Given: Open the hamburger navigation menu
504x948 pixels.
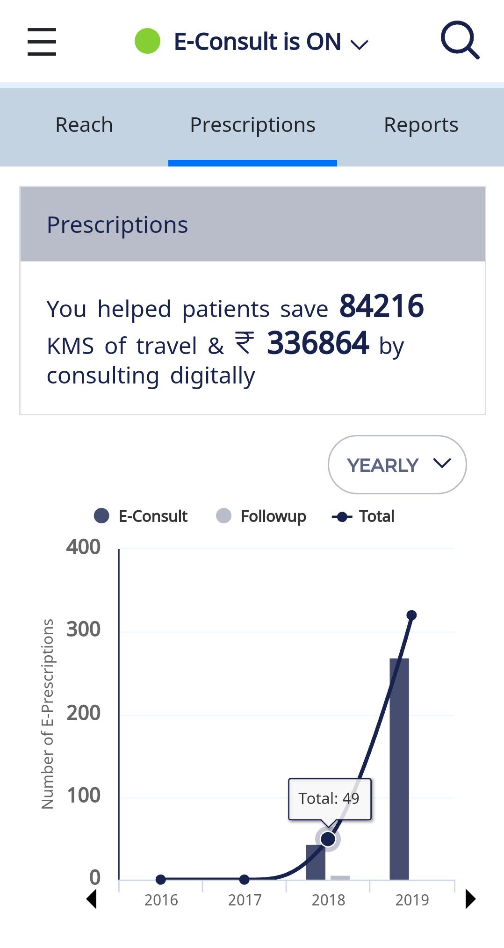Looking at the screenshot, I should [42, 42].
